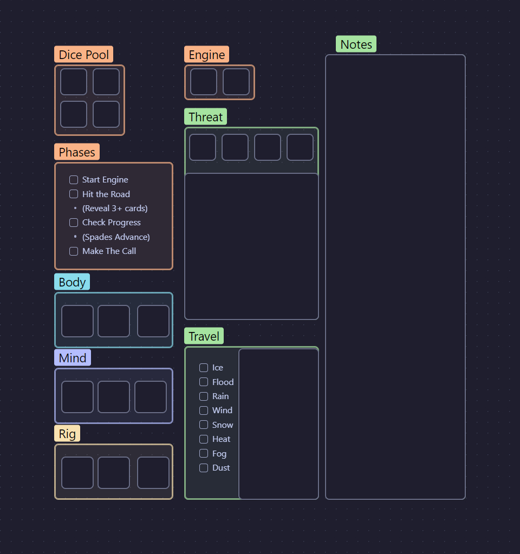
Task: Check the Start Engine checkbox
Action: point(74,180)
